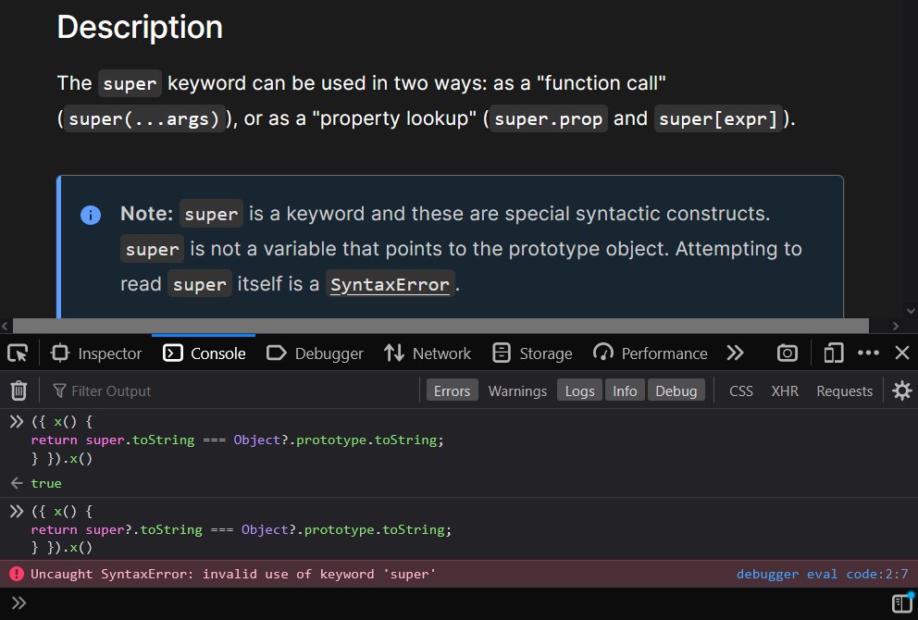This screenshot has width=918, height=620.
Task: Toggle the Logs filter
Action: (x=579, y=391)
